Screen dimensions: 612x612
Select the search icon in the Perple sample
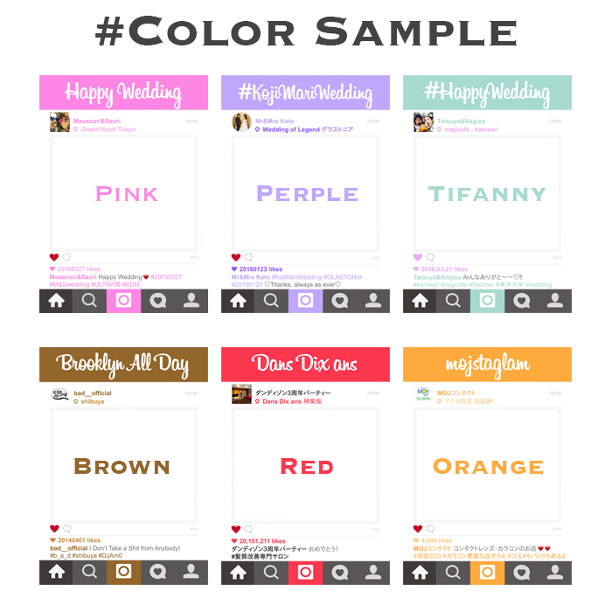(271, 301)
